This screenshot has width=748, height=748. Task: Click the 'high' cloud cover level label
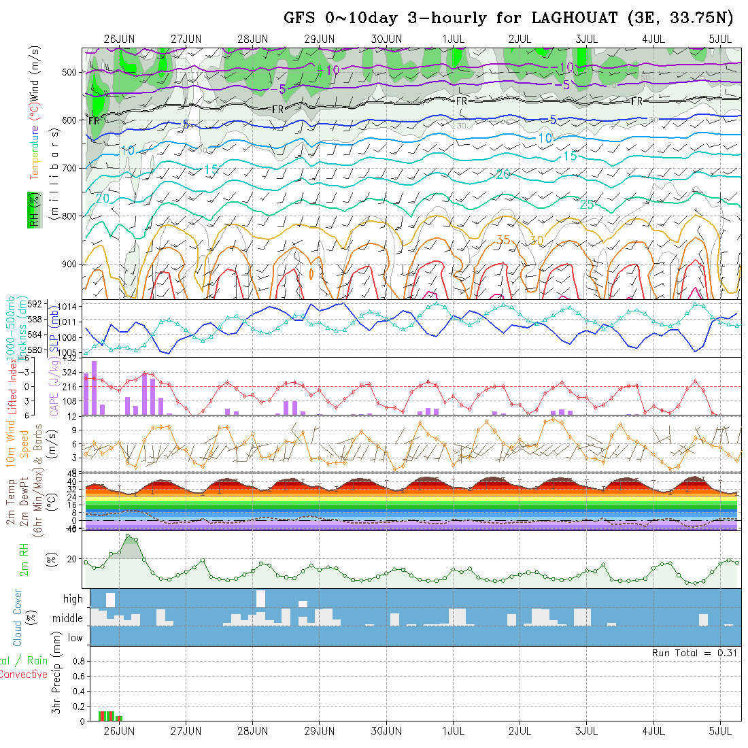point(73,599)
